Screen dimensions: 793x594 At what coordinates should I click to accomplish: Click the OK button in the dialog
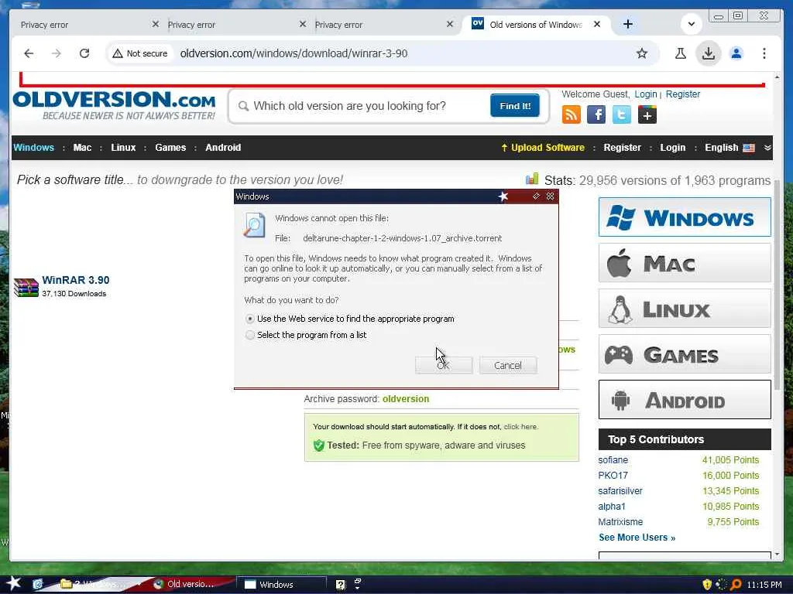pyautogui.click(x=444, y=365)
